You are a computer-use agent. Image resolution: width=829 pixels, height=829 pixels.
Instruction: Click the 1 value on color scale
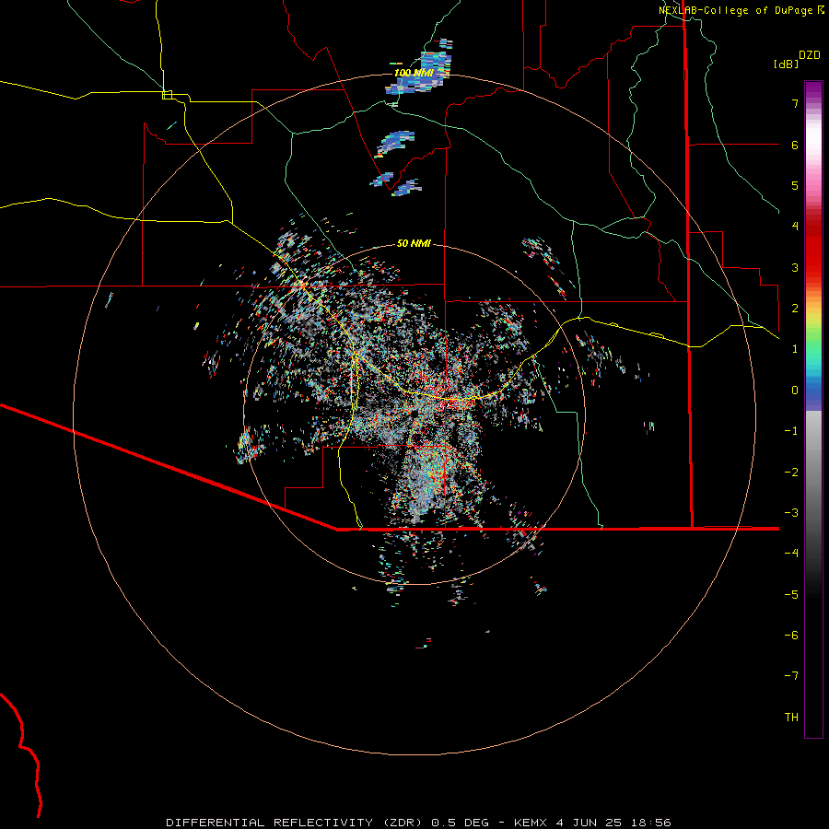tap(795, 349)
